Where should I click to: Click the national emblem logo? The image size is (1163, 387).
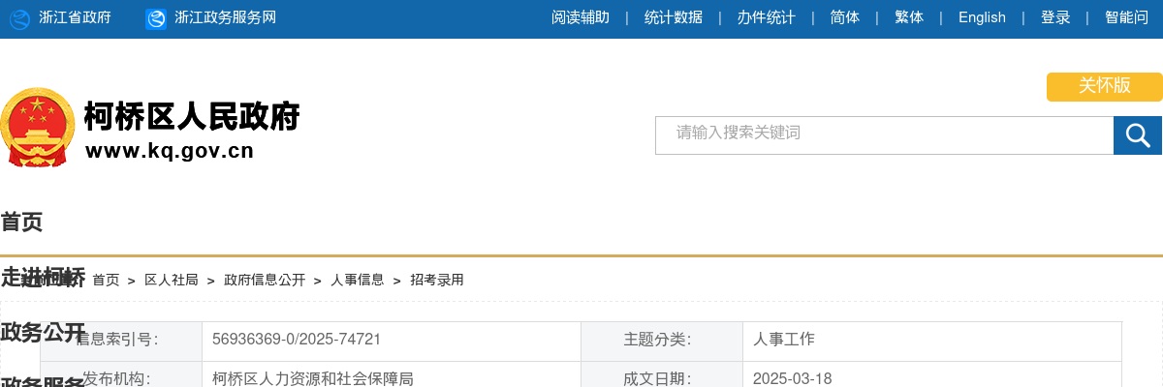pyautogui.click(x=37, y=127)
